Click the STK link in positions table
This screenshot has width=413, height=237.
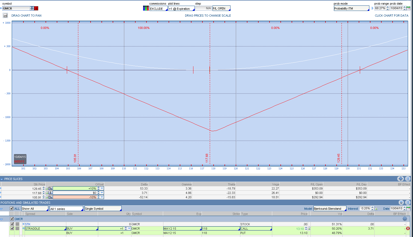(x=28, y=224)
